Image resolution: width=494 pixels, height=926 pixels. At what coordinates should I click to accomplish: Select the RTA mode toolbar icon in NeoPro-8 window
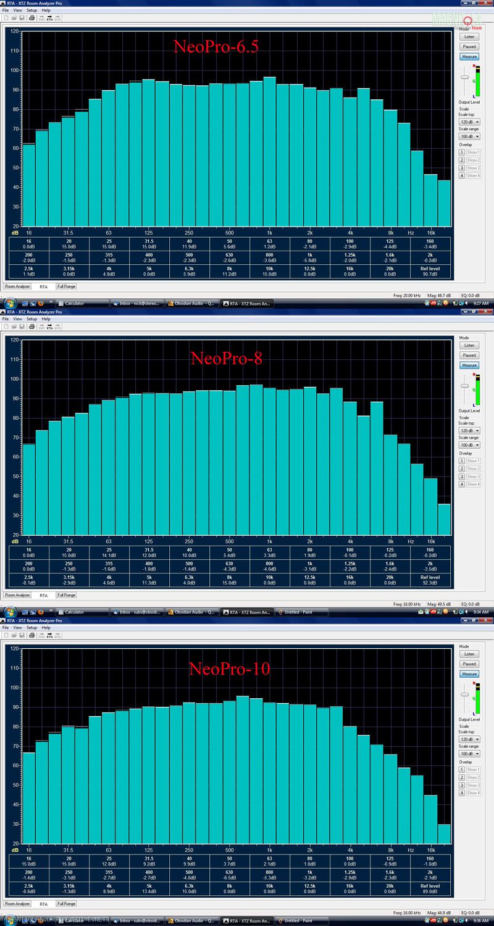coord(49,327)
